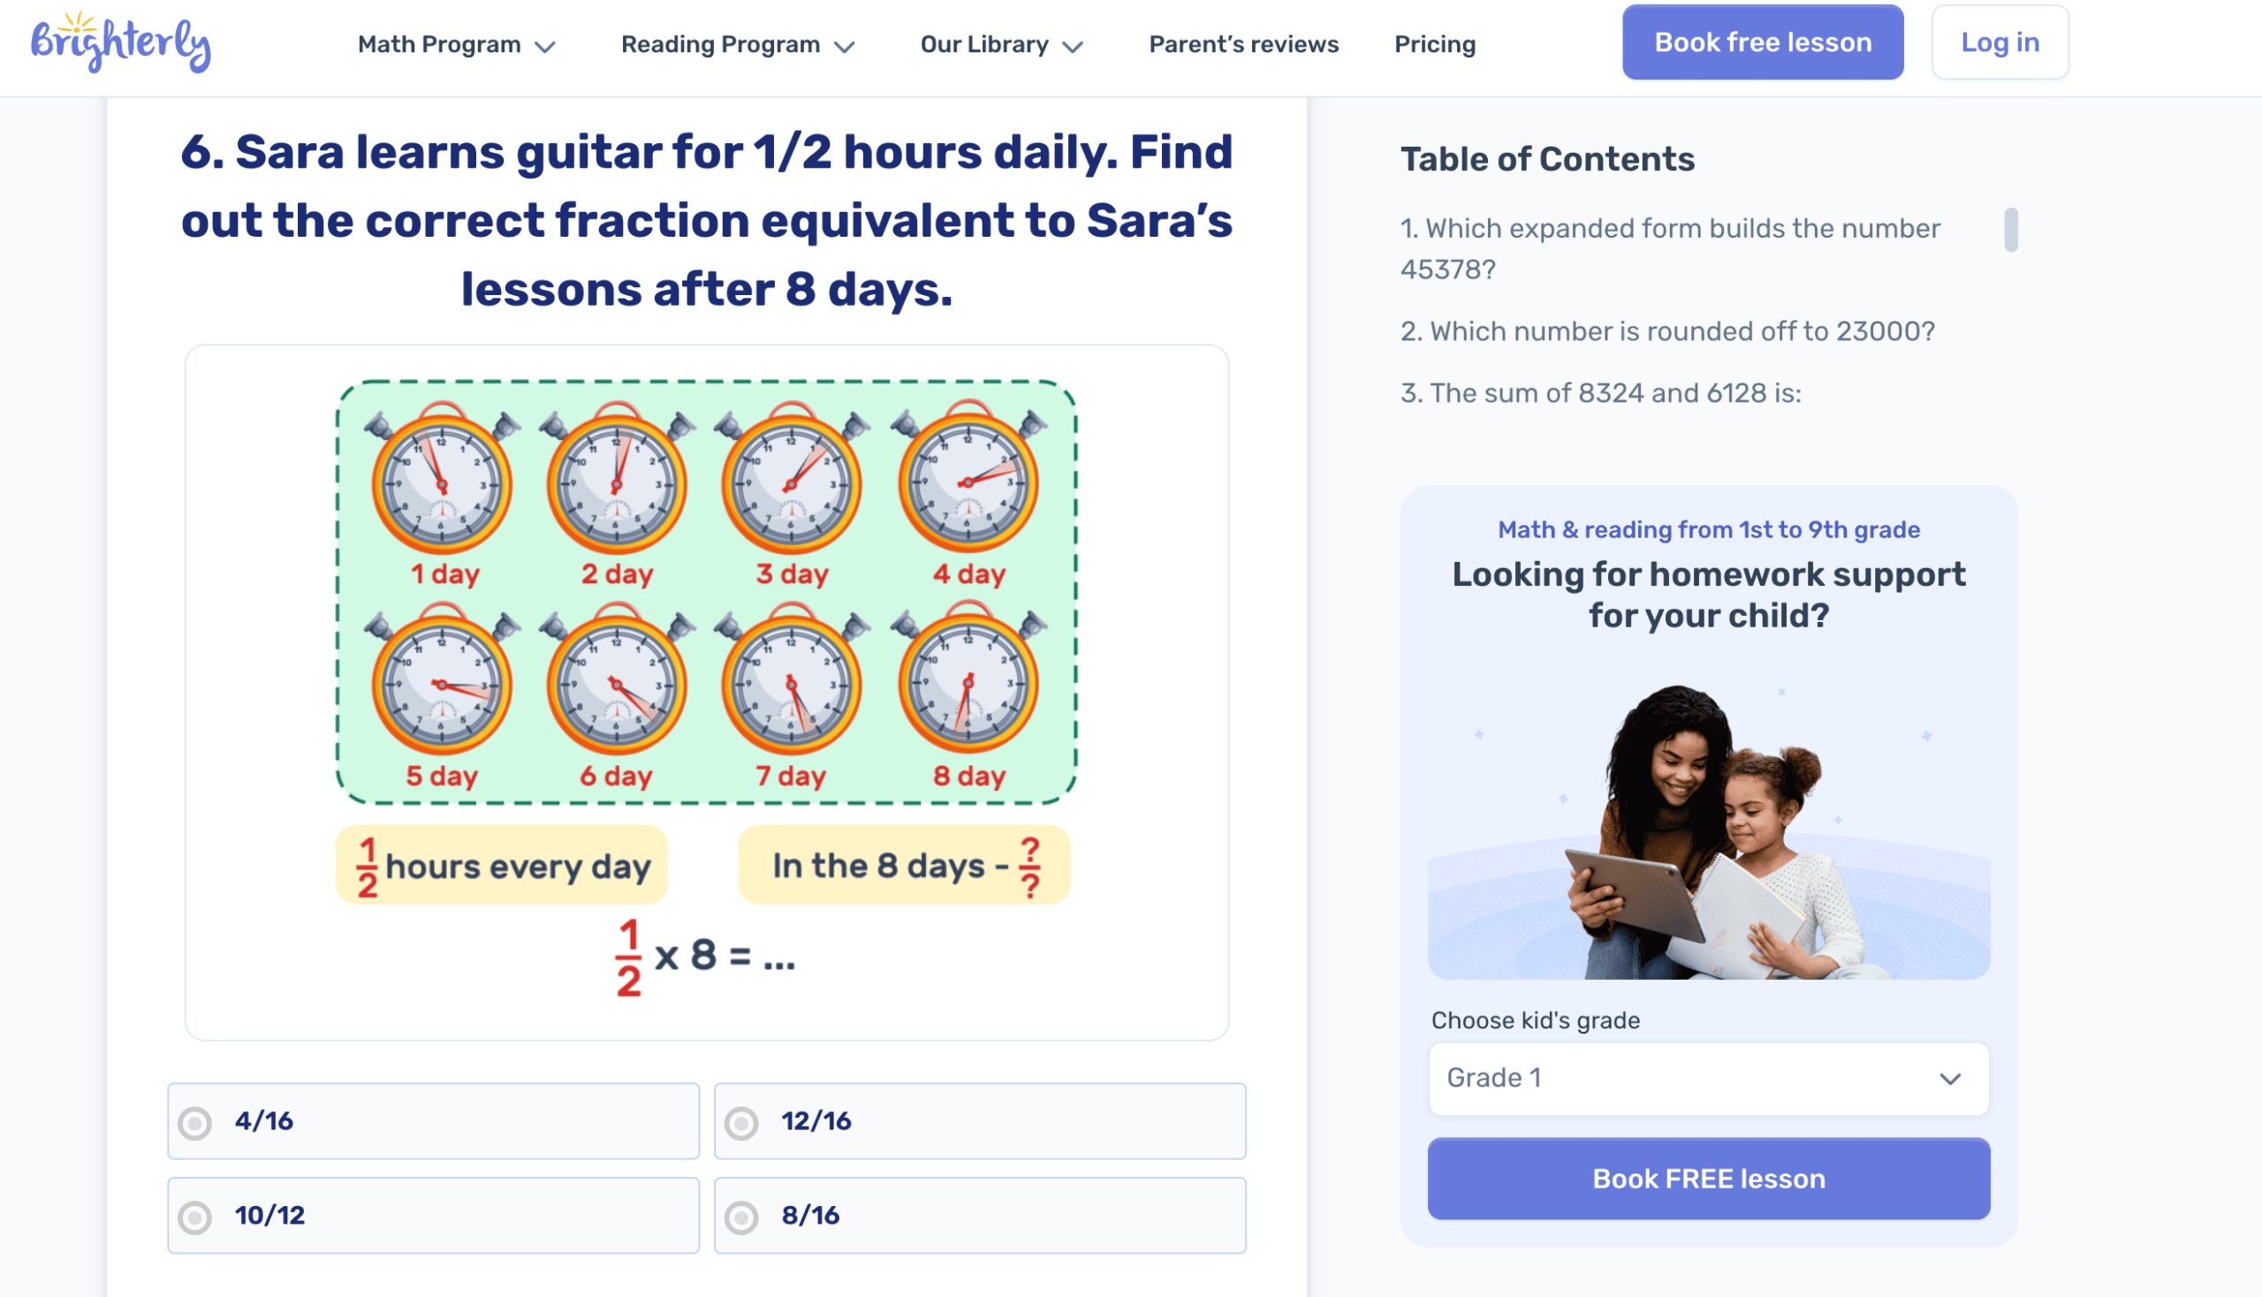Click the day 8 stopwatch icon

coord(968,683)
